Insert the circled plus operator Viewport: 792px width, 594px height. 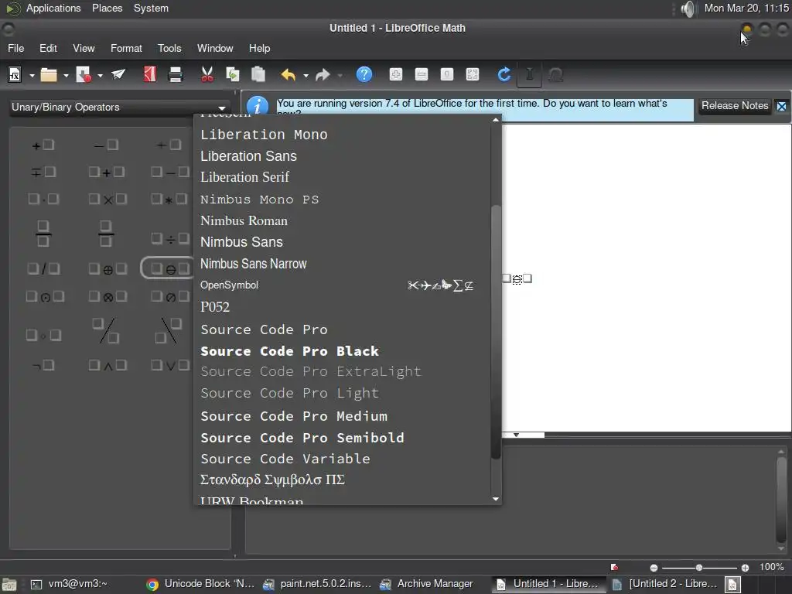point(107,269)
